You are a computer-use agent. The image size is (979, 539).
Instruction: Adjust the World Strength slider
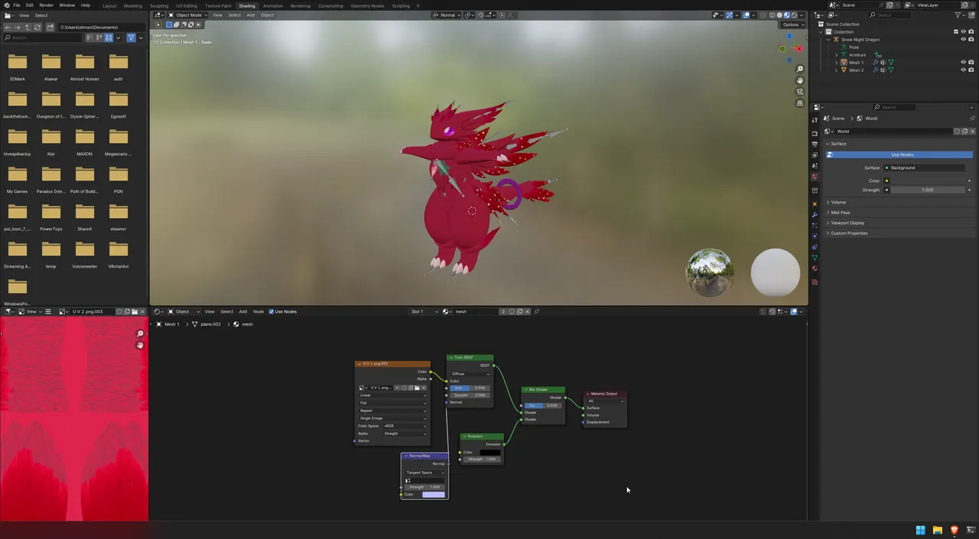tap(926, 190)
